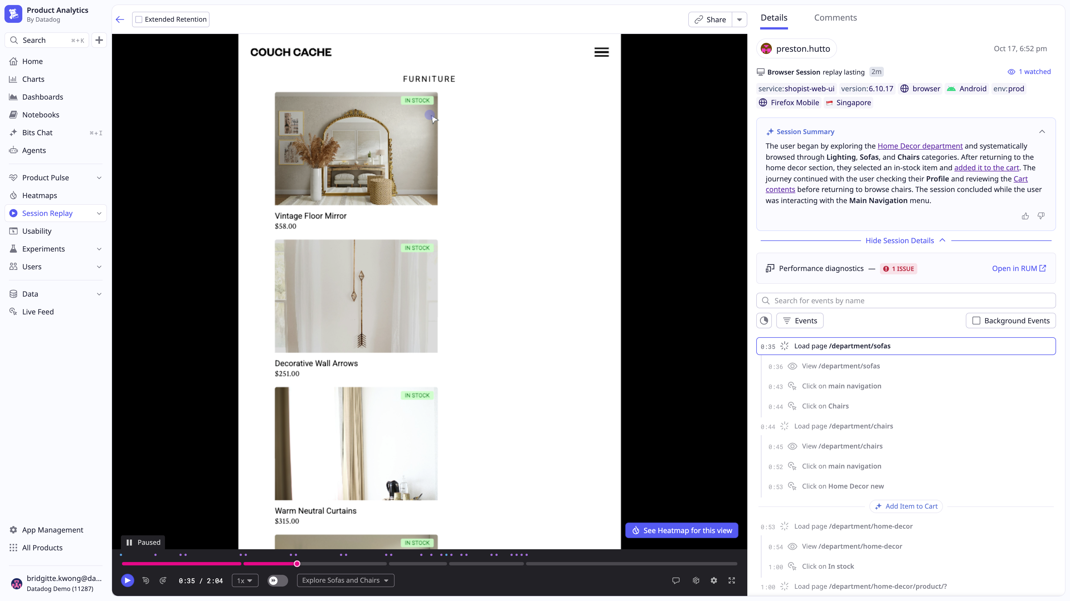Screen dimensions: 1070x601
Task: Open the comment bubble icon in player
Action: click(676, 580)
